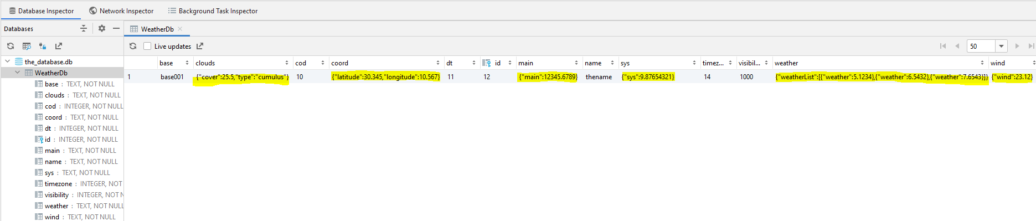Viewport: 1036px width, 221px height.
Task: Go to previous page of results
Action: [x=957, y=46]
